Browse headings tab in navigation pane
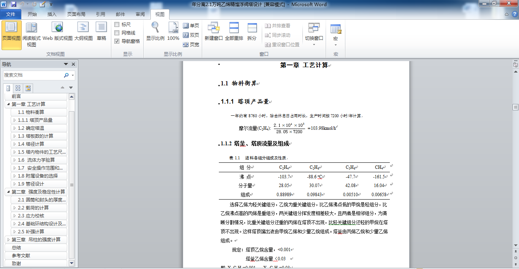 8,88
